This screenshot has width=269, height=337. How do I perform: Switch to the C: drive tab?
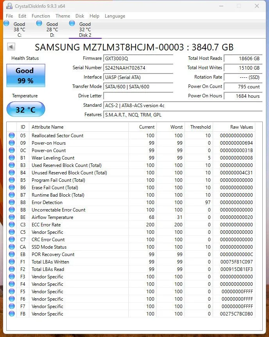click(x=19, y=29)
